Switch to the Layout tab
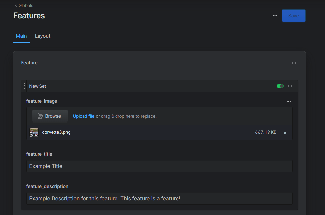The width and height of the screenshot is (325, 215). (x=42, y=36)
